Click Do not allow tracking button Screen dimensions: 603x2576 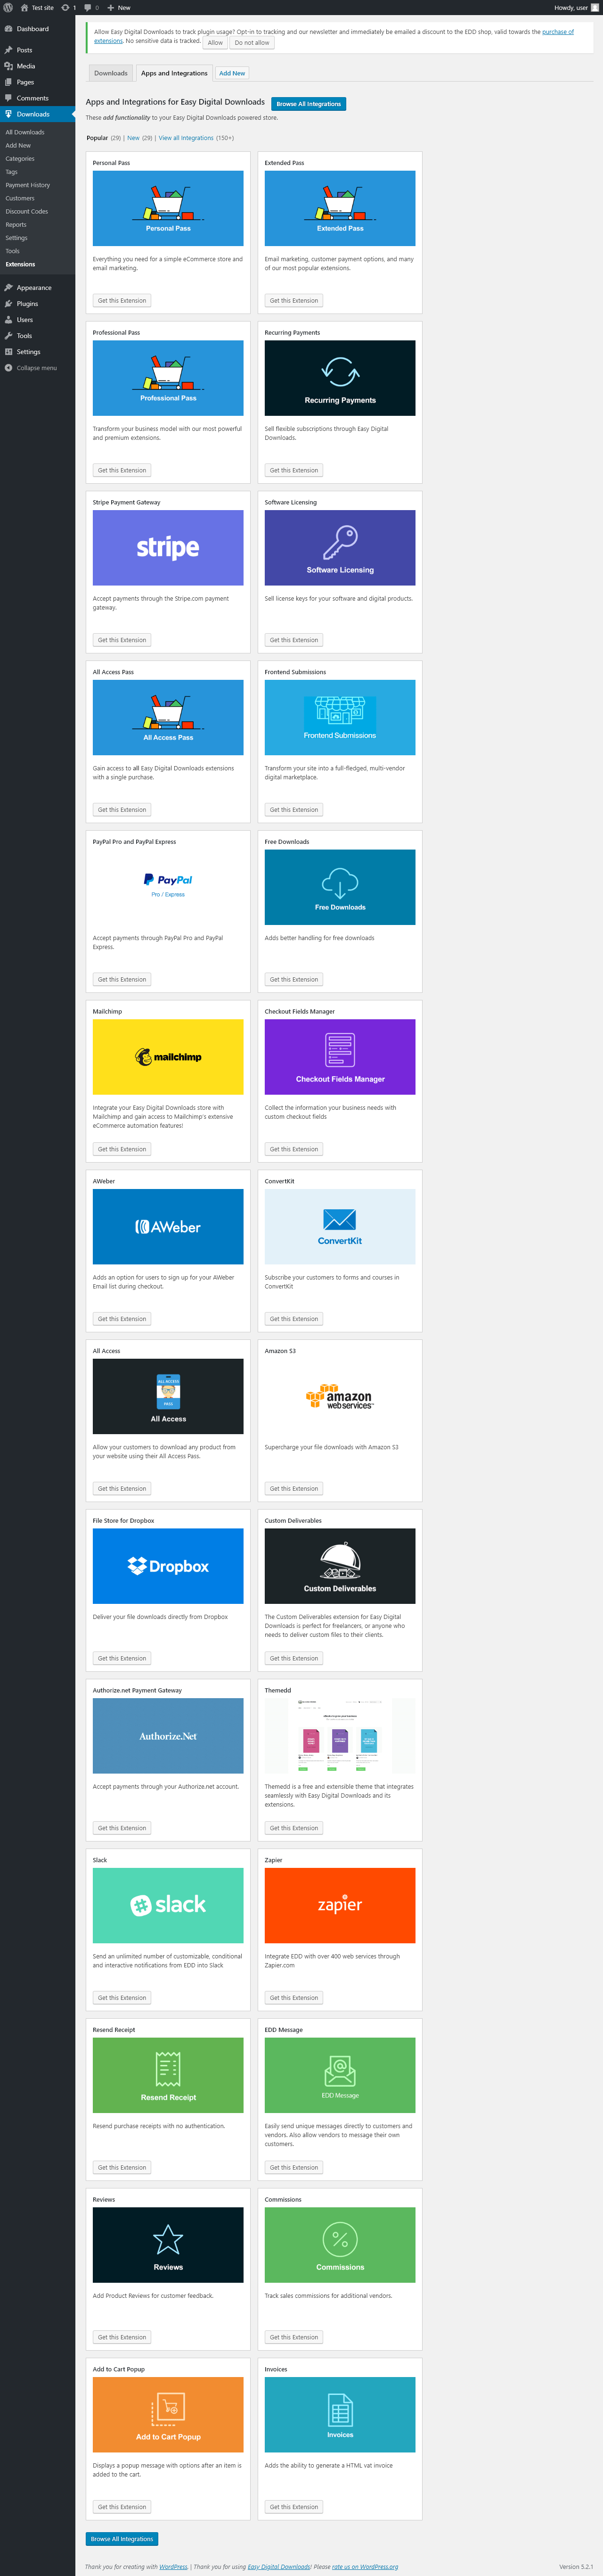[252, 43]
